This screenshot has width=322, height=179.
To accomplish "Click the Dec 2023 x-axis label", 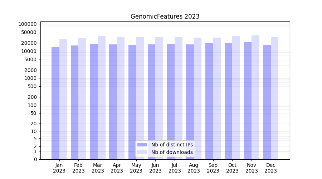I will point(271,168).
